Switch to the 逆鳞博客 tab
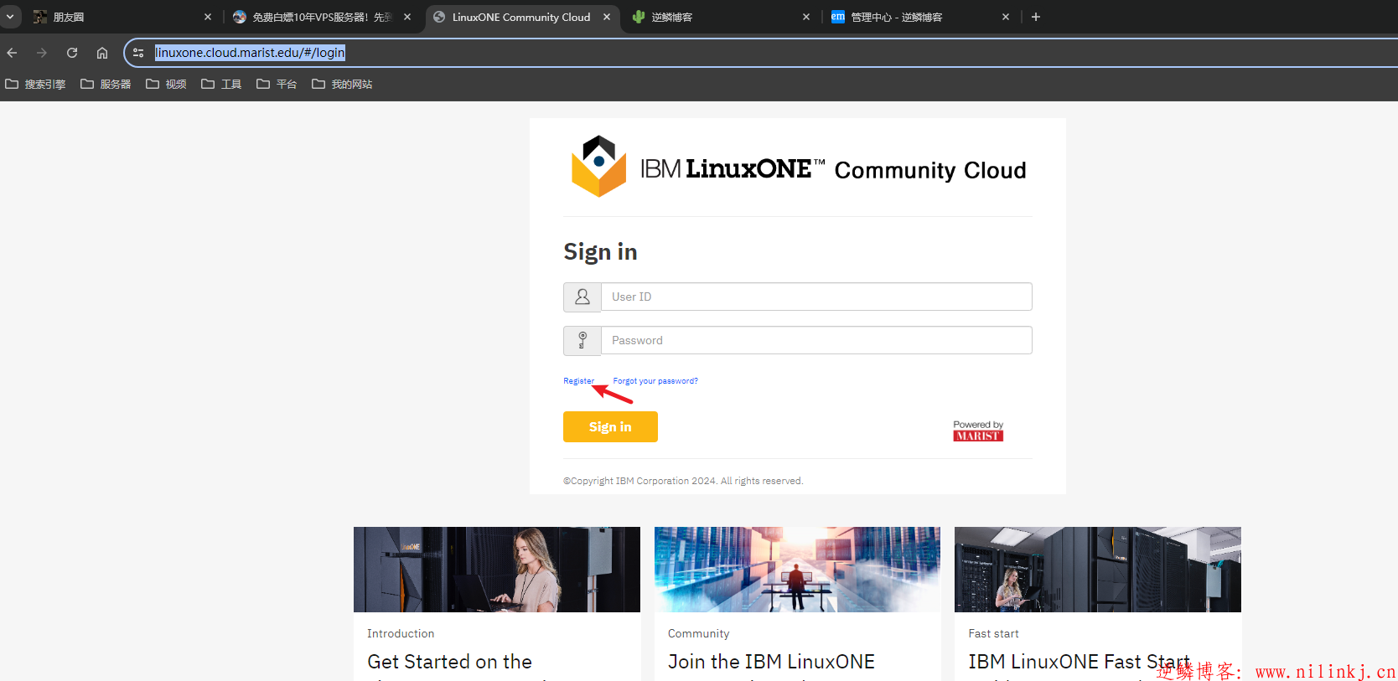The height and width of the screenshot is (681, 1398). (721, 17)
